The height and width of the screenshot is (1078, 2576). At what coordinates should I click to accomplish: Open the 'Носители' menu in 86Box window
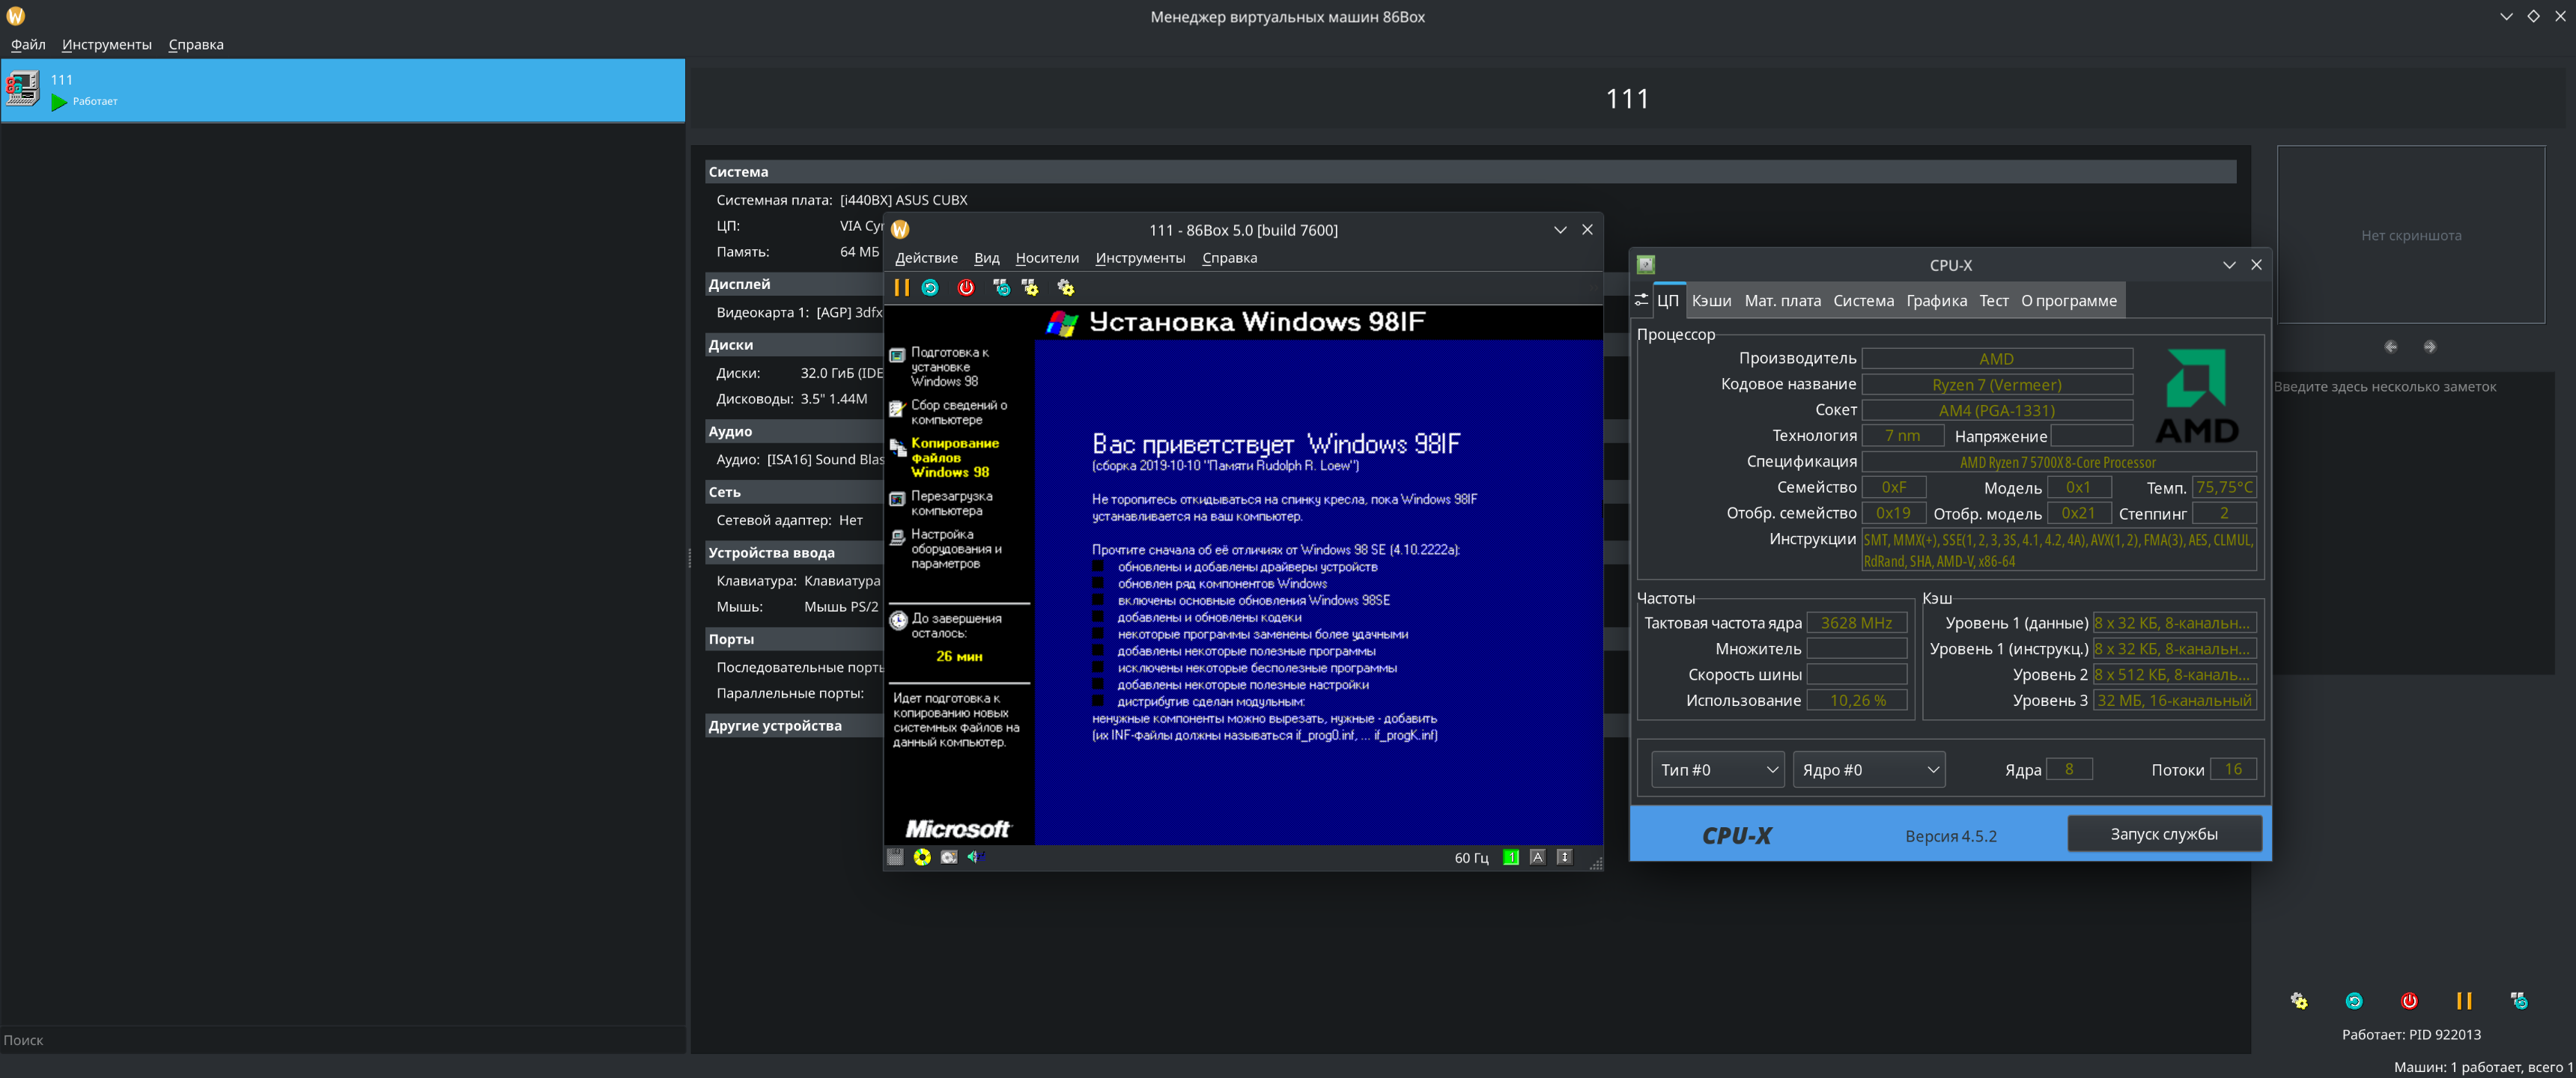1046,258
